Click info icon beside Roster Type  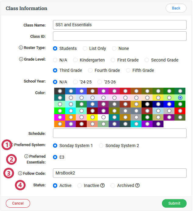(x=21, y=48)
